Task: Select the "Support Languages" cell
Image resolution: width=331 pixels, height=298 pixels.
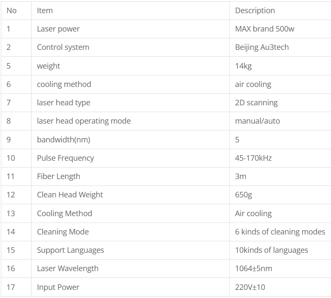Action: tap(70, 250)
